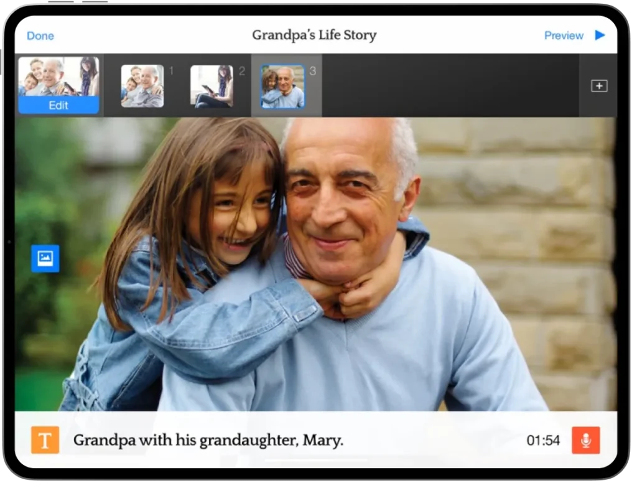Select the highlighted slide 3 thumbnail

(x=282, y=87)
